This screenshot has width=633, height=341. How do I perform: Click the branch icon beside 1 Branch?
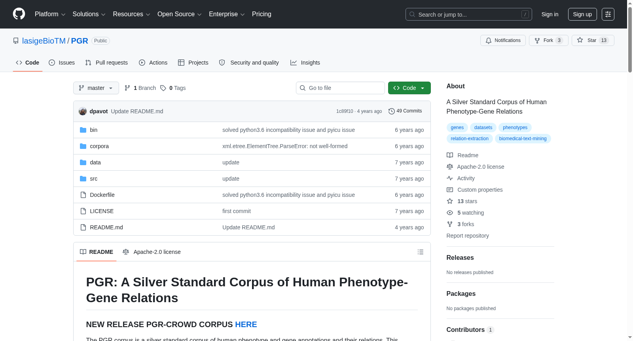point(127,88)
